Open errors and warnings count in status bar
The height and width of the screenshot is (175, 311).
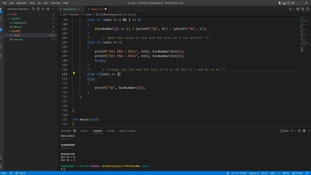tap(20, 173)
